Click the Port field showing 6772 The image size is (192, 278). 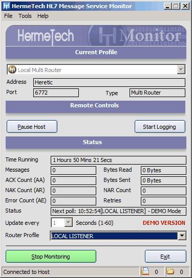[x=56, y=92]
